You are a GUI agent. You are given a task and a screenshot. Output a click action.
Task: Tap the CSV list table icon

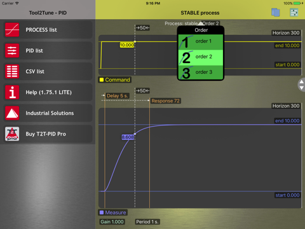point(12,71)
